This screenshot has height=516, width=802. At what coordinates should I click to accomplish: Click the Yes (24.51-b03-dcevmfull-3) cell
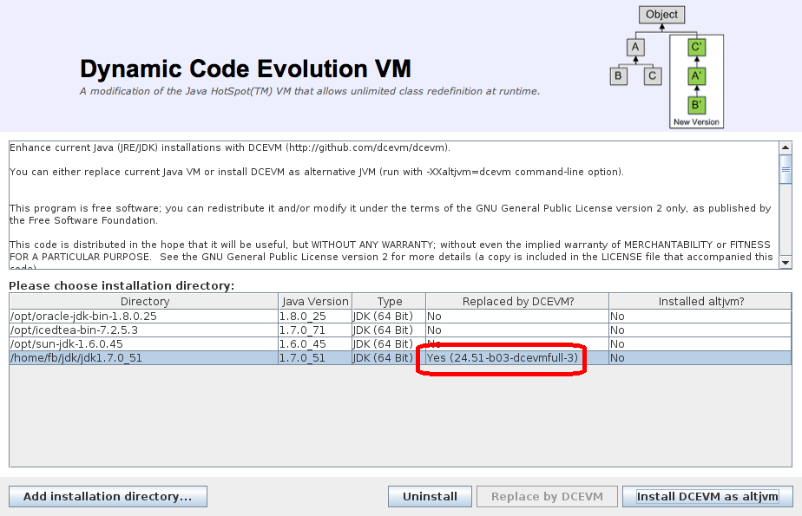tap(517, 357)
